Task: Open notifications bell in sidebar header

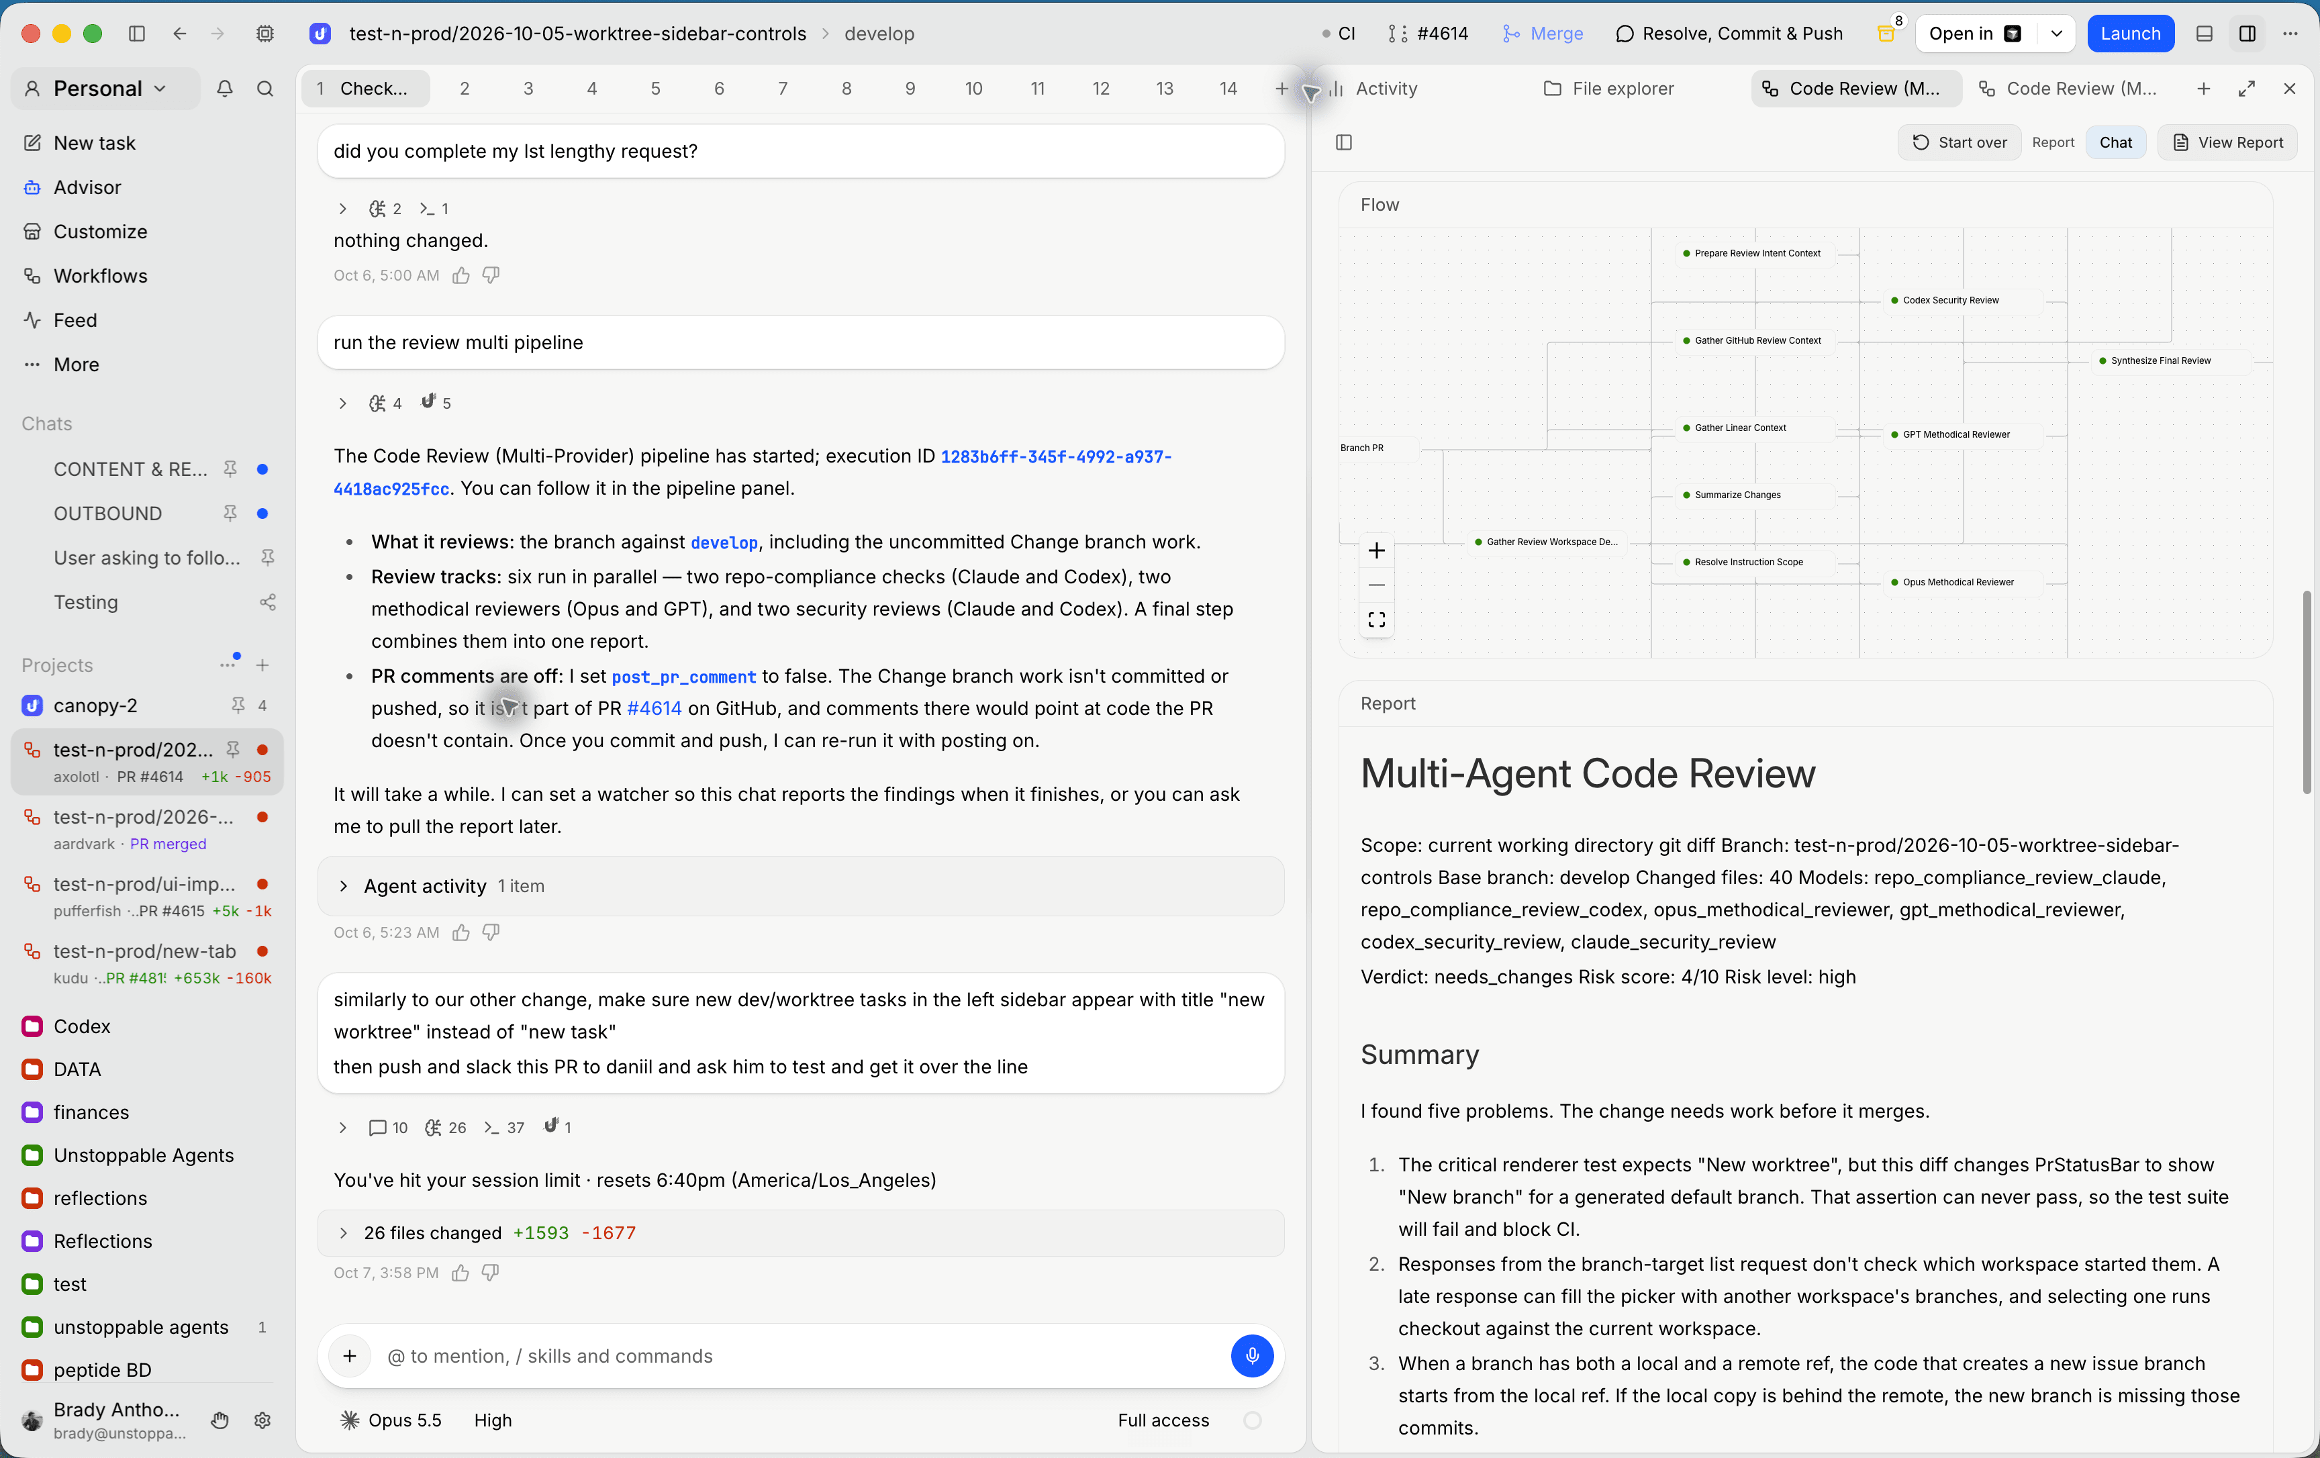Action: (x=224, y=89)
